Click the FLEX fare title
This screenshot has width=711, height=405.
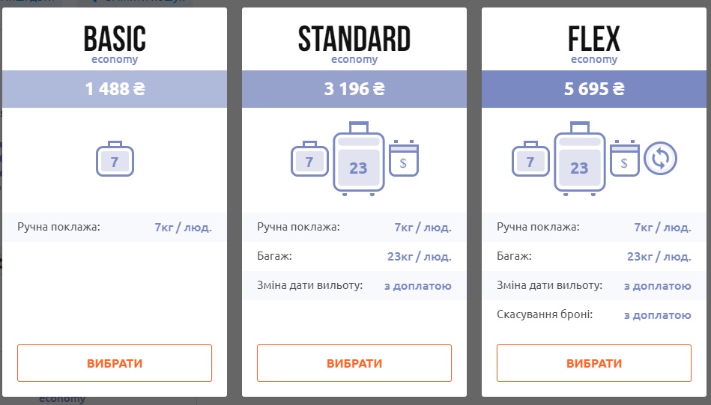pyautogui.click(x=594, y=39)
